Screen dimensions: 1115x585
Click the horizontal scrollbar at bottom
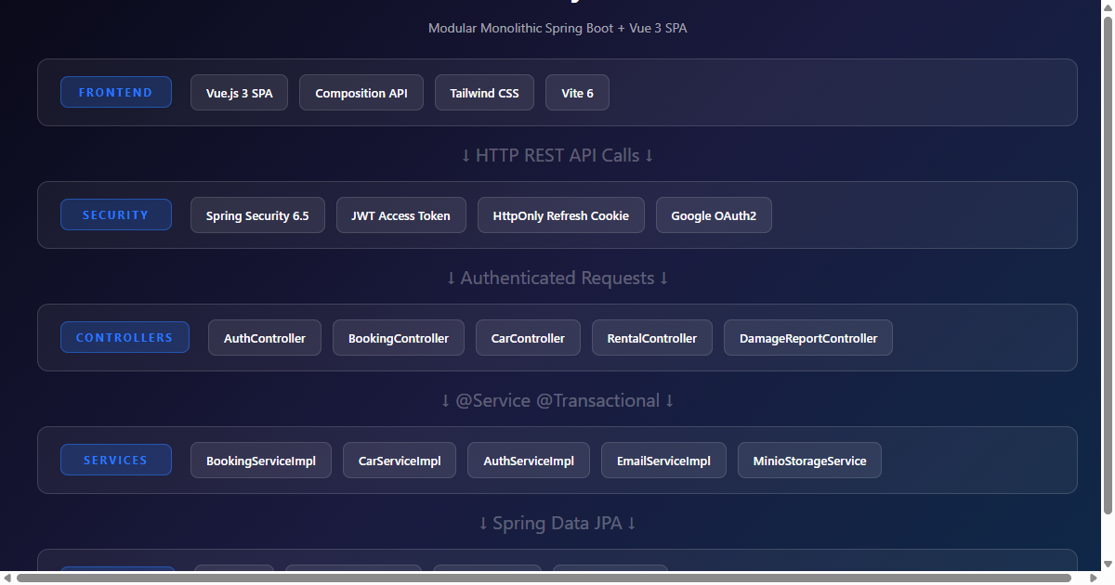pyautogui.click(x=544, y=578)
